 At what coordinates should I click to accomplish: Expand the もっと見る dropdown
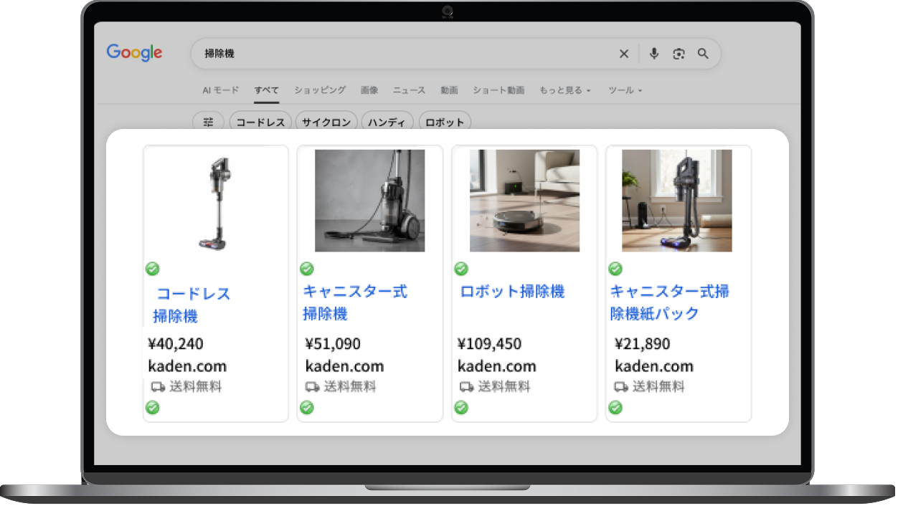pyautogui.click(x=565, y=90)
